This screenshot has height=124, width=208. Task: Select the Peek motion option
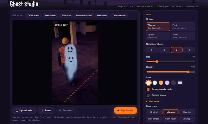click(x=183, y=27)
